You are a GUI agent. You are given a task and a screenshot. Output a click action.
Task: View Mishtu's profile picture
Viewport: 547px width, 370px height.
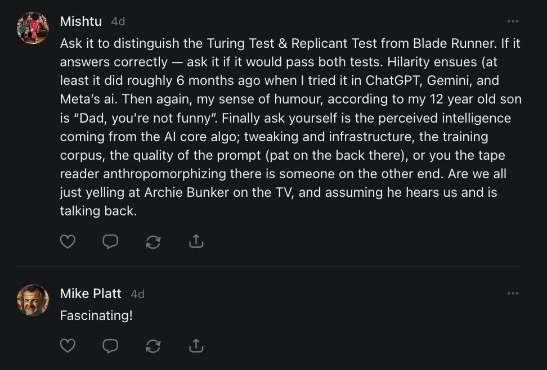(x=33, y=28)
